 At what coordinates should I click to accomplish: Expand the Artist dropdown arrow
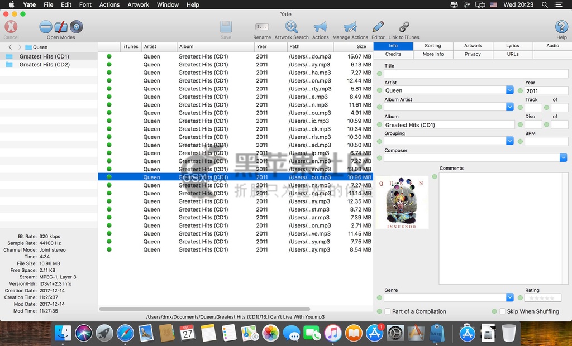click(x=509, y=90)
